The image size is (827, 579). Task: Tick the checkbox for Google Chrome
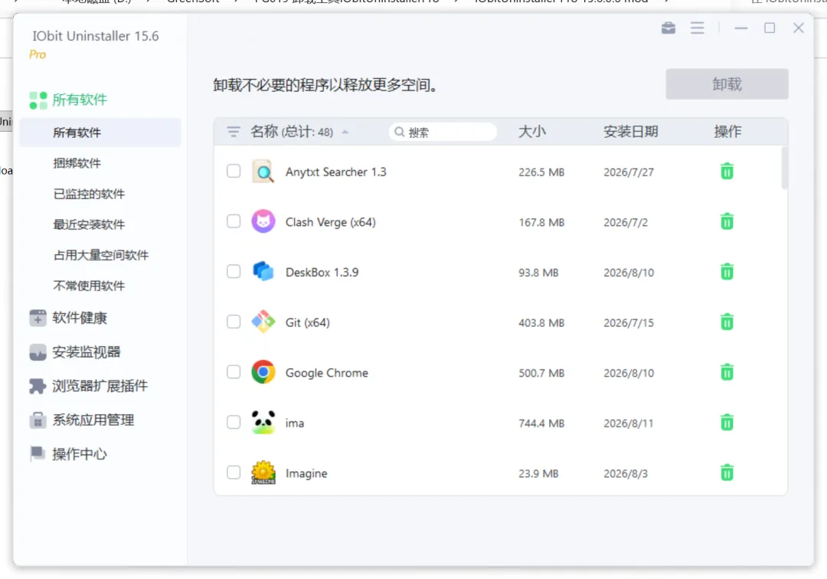[x=234, y=371]
